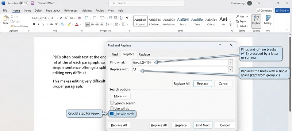Apply Italic formatting with the I icon

(39, 24)
